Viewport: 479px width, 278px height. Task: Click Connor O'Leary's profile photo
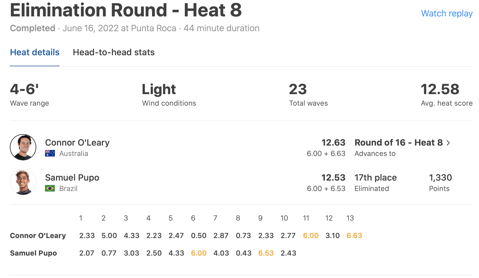point(23,147)
